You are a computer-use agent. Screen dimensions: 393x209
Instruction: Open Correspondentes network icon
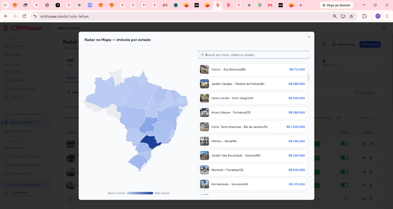click(x=6, y=131)
